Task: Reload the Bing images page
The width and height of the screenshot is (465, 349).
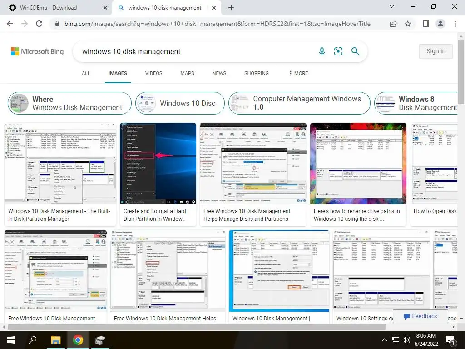Action: (x=39, y=24)
